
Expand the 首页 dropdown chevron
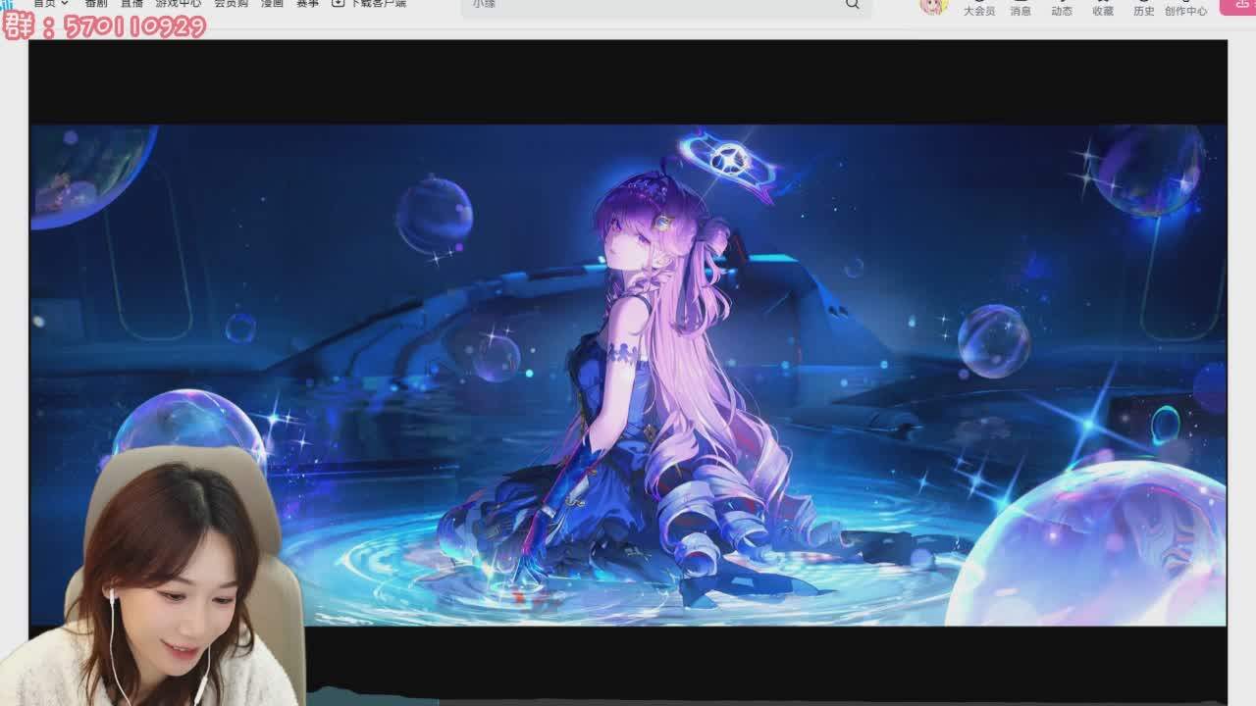tap(65, 4)
